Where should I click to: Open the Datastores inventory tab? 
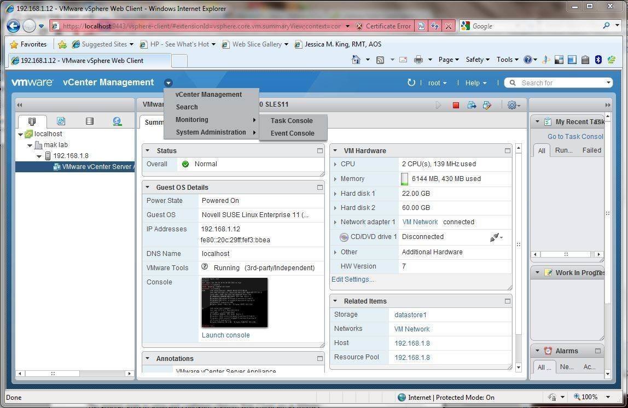pos(90,121)
